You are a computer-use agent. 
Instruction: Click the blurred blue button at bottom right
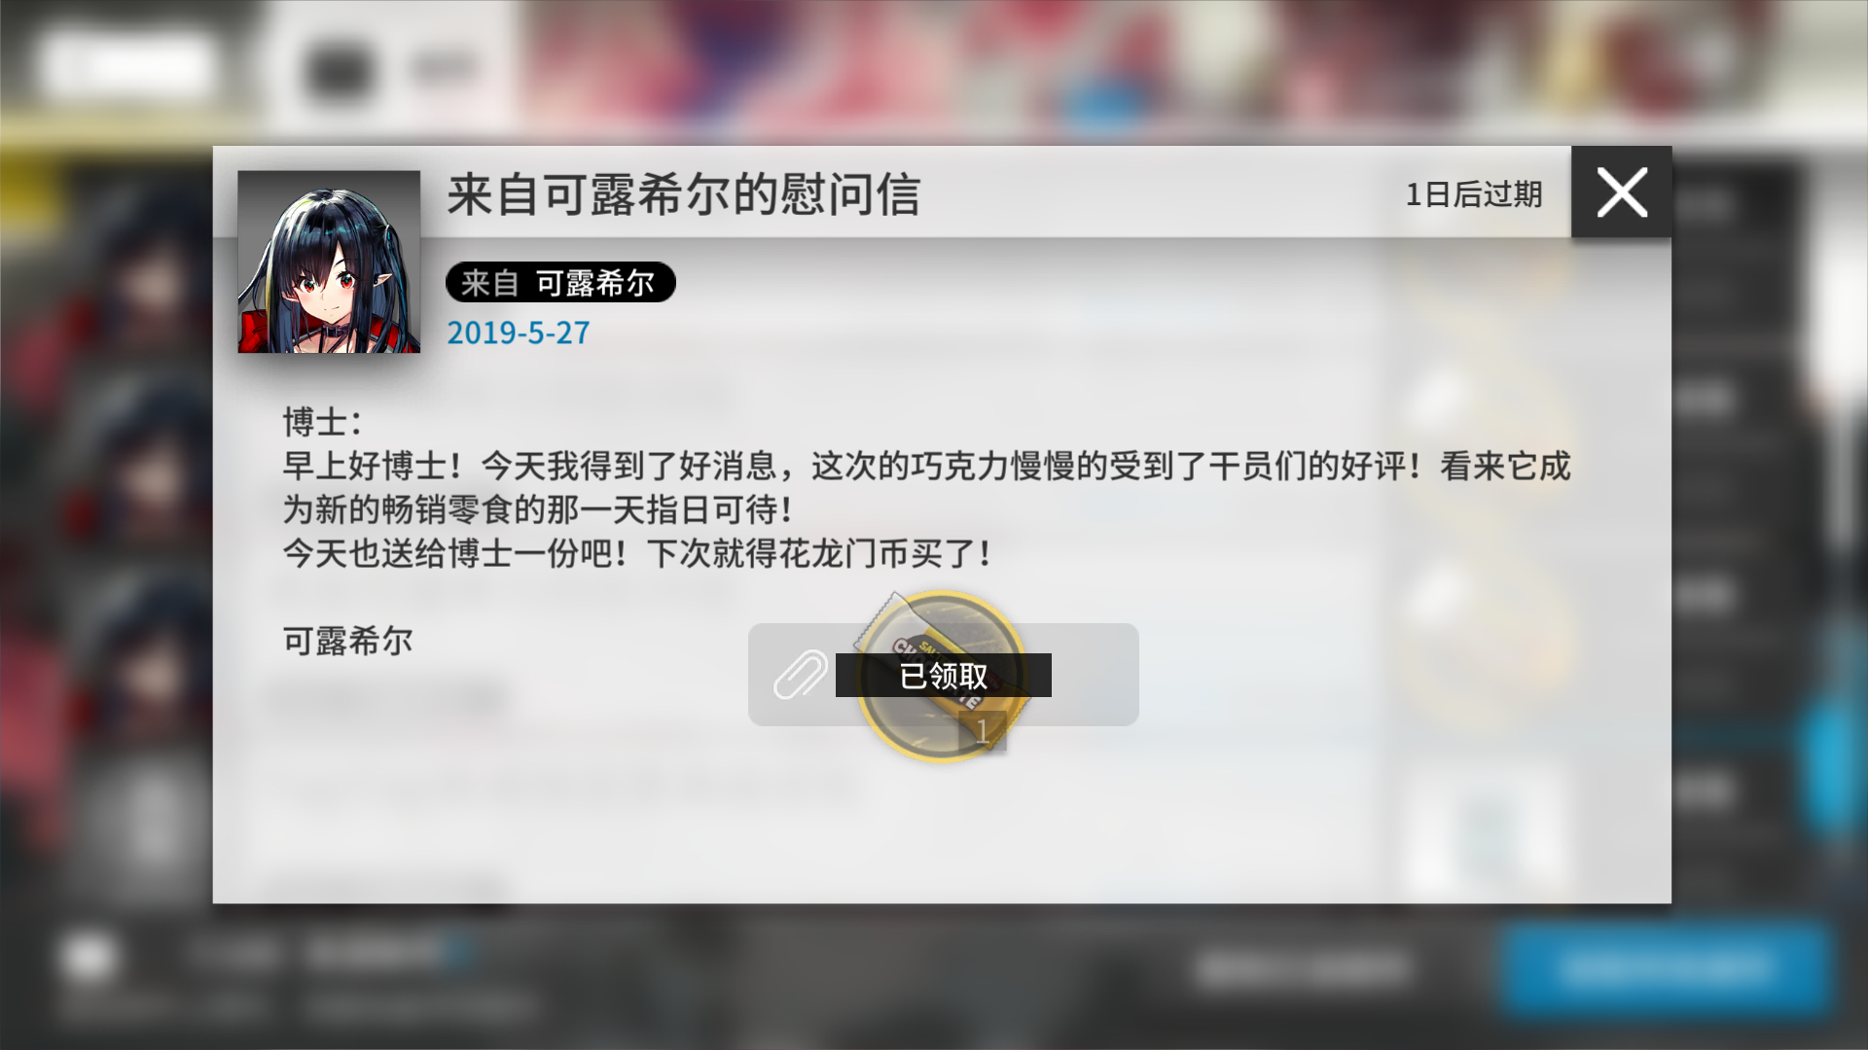(1665, 967)
